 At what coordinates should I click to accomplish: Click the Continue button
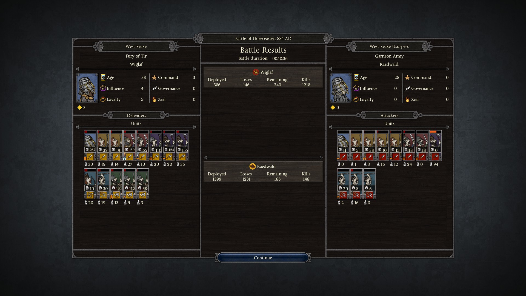tap(263, 258)
